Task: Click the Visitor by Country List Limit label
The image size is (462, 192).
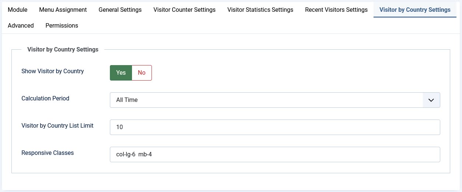Action: 58,125
